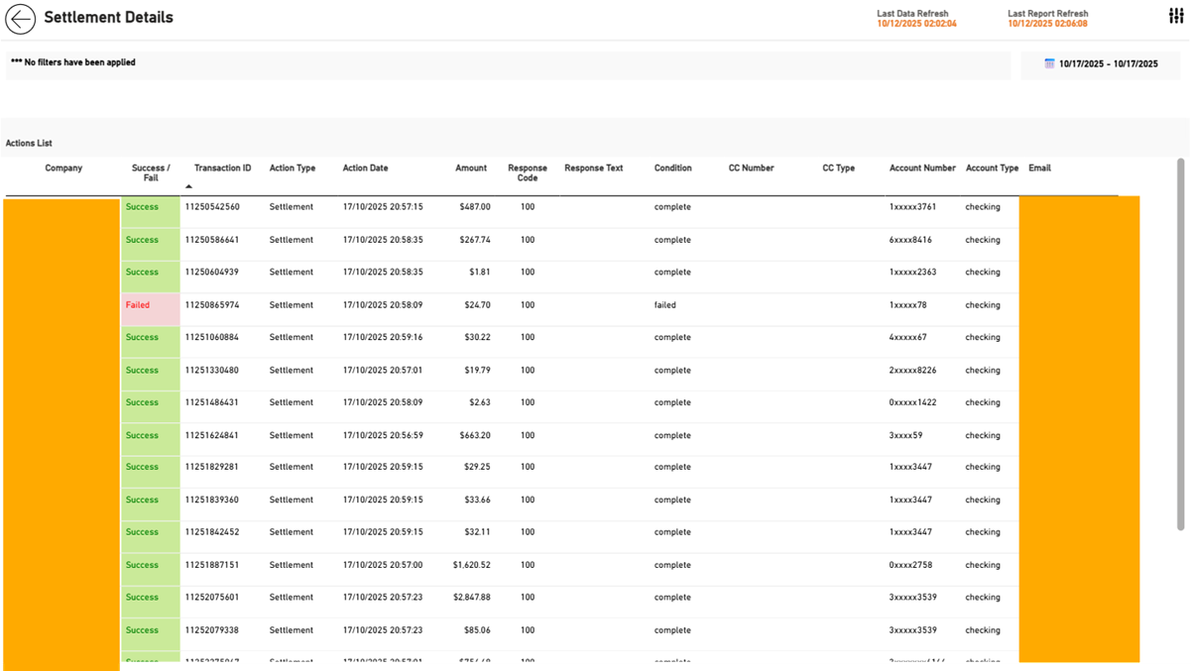Sort by CC Number column header

(x=751, y=168)
